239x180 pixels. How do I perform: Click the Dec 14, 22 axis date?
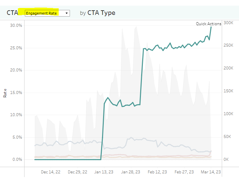(x=51, y=172)
